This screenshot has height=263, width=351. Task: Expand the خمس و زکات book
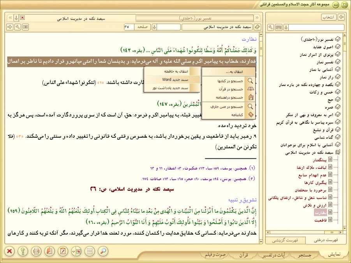338,92
